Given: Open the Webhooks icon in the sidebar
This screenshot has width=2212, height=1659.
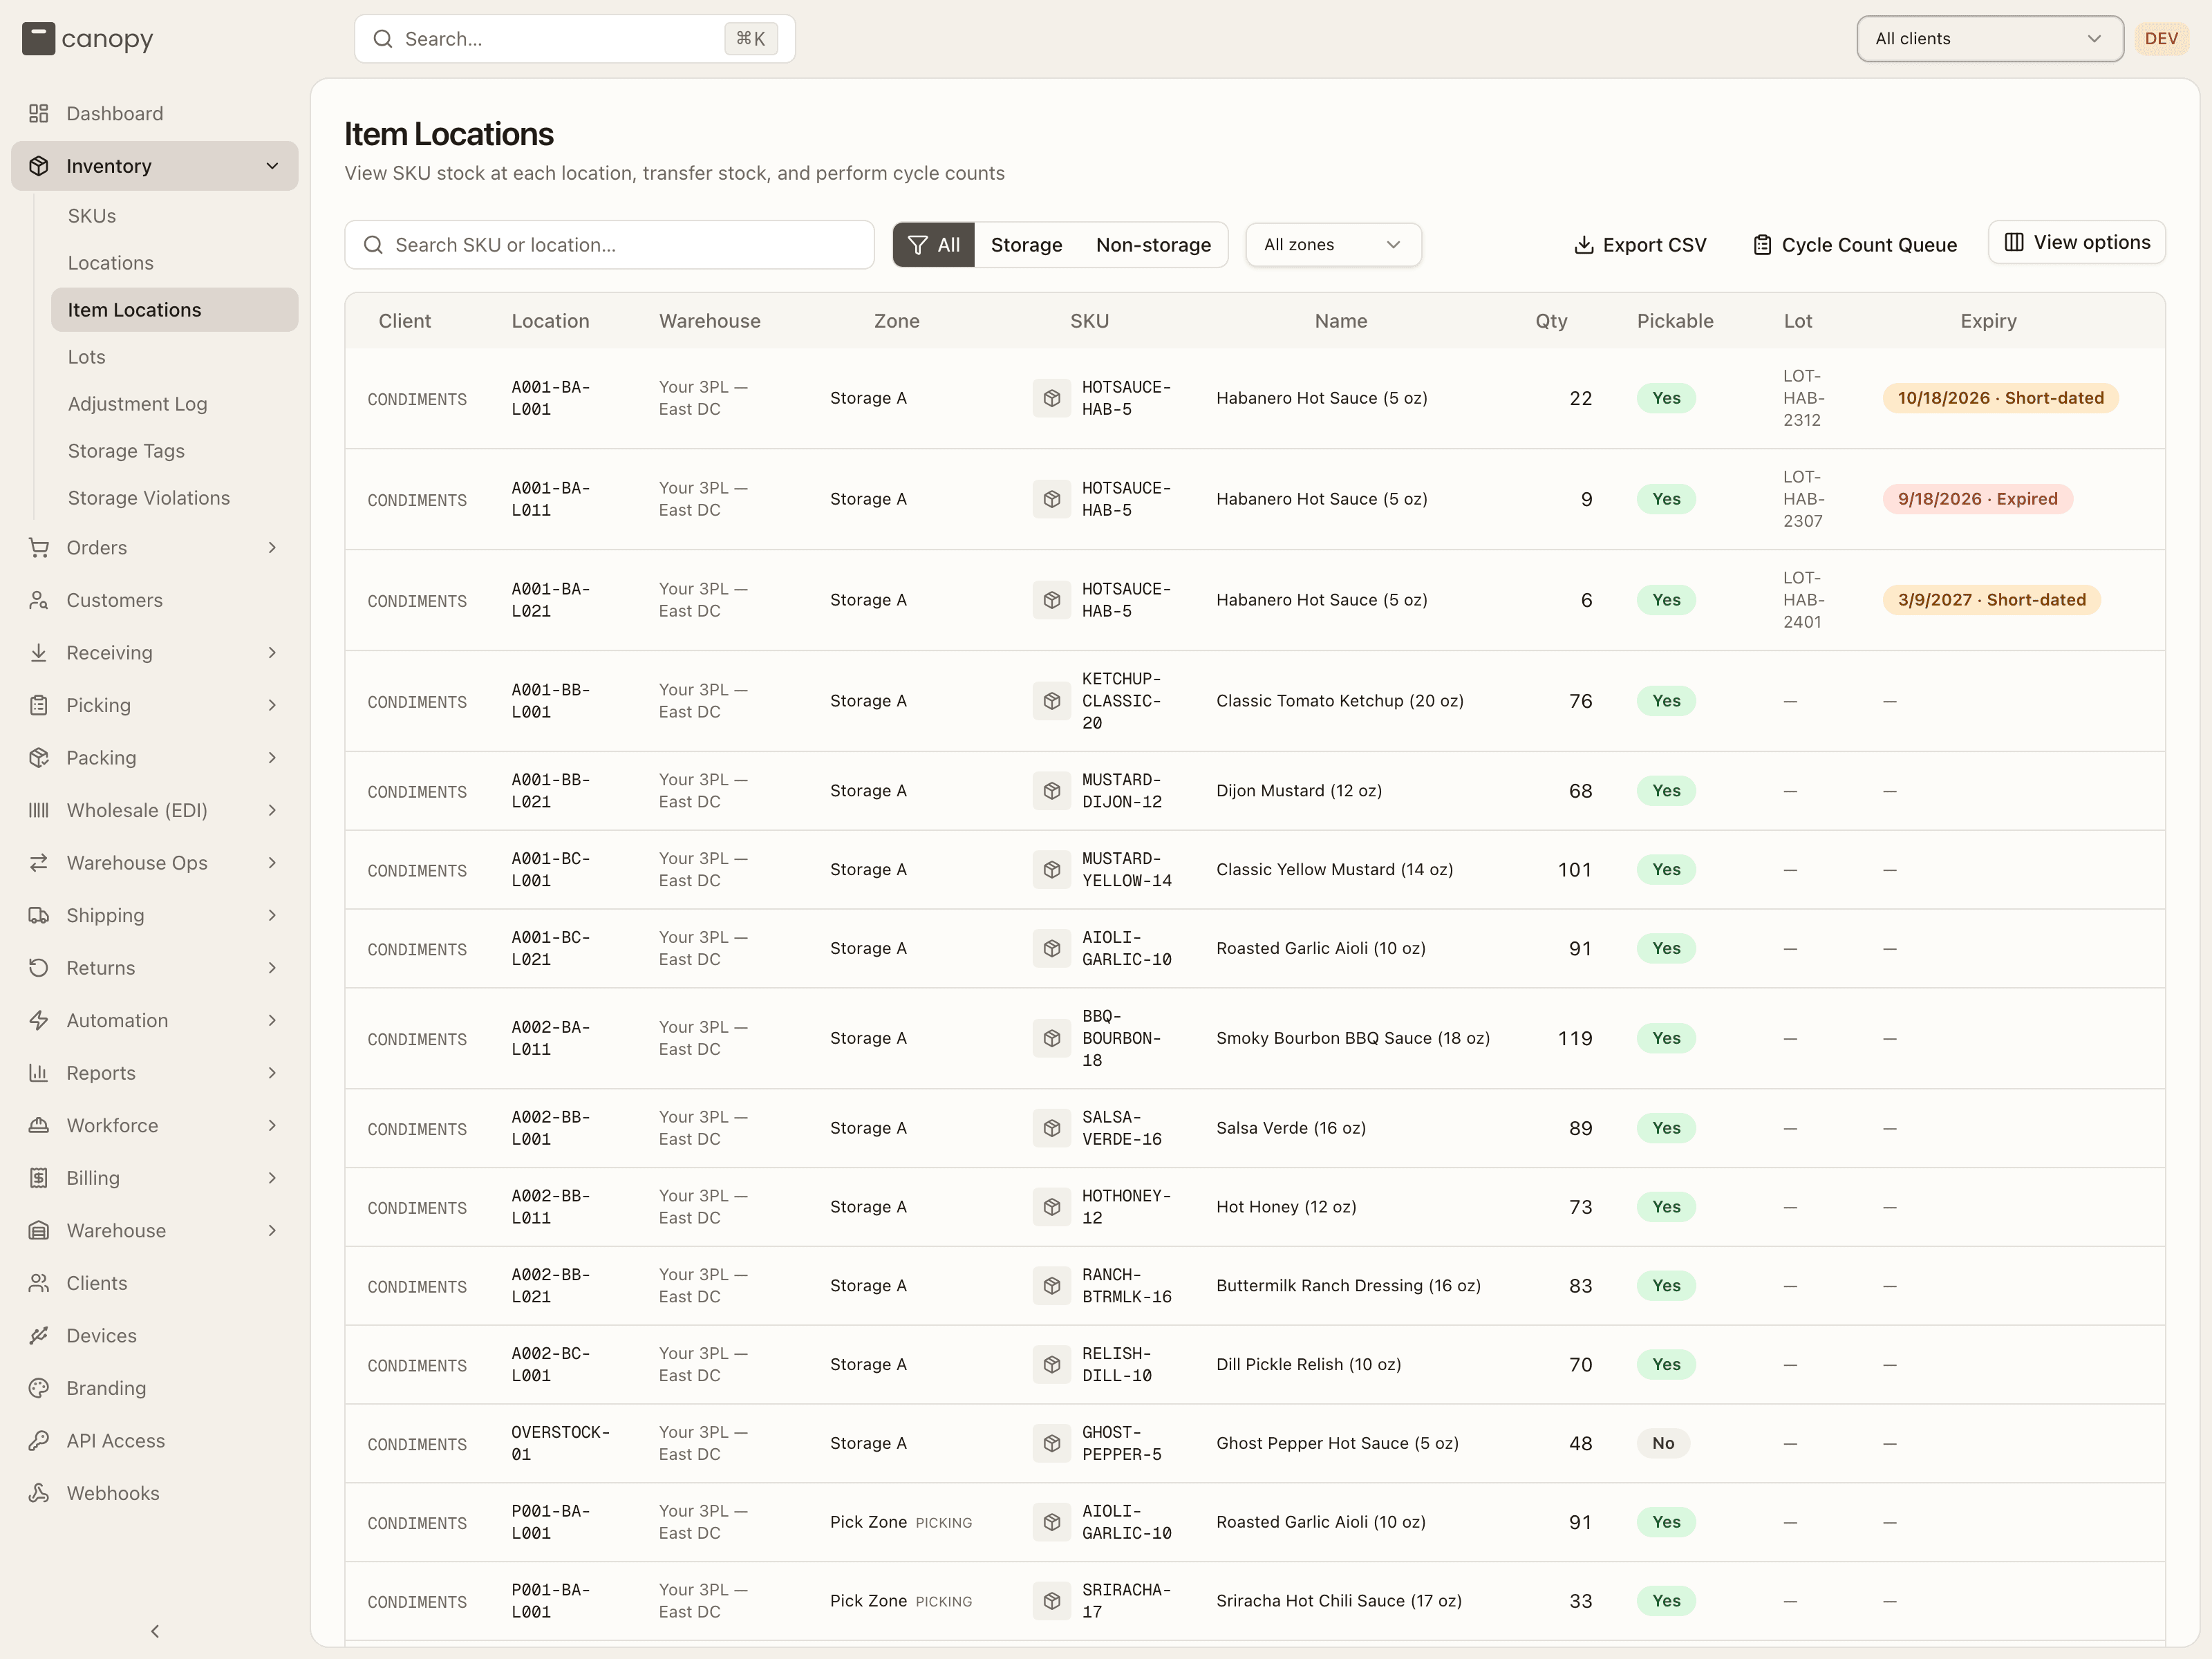Looking at the screenshot, I should (38, 1493).
